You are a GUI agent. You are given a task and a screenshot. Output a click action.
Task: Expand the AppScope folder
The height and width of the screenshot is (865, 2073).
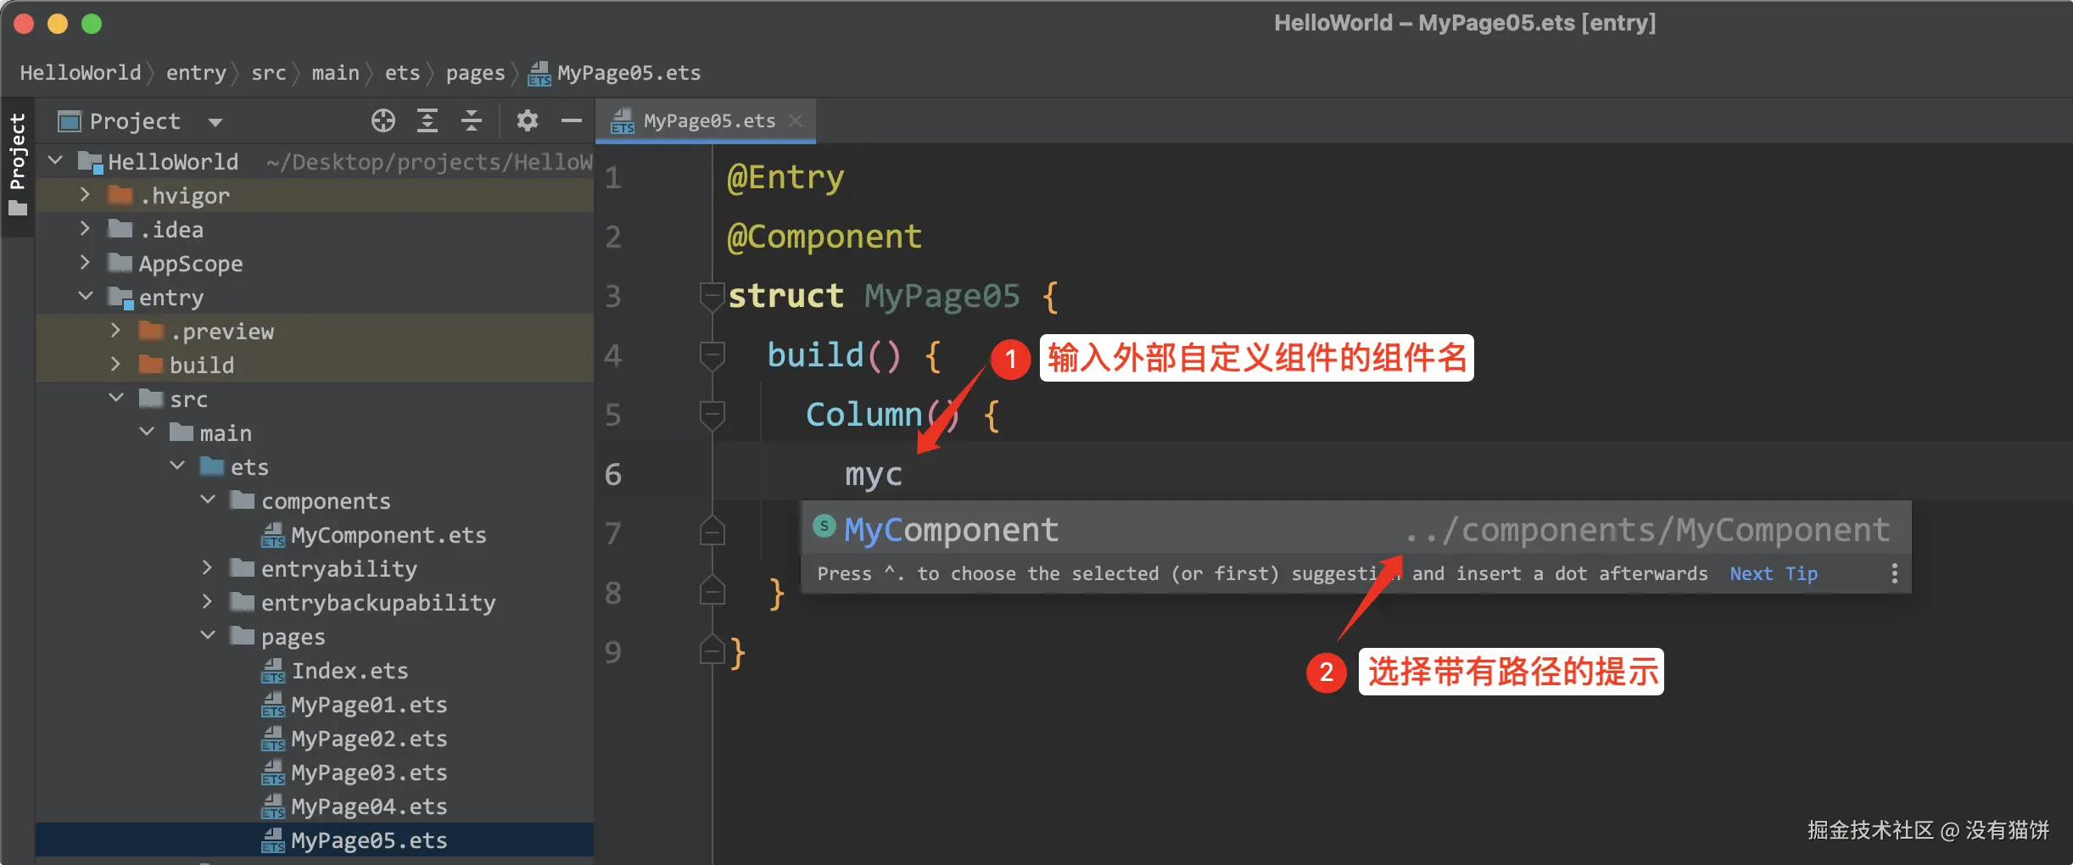click(85, 262)
